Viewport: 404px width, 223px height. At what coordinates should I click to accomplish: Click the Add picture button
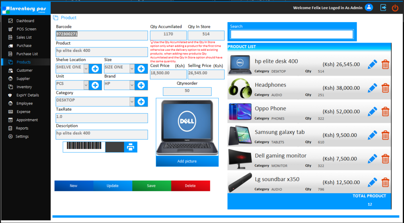187,161
